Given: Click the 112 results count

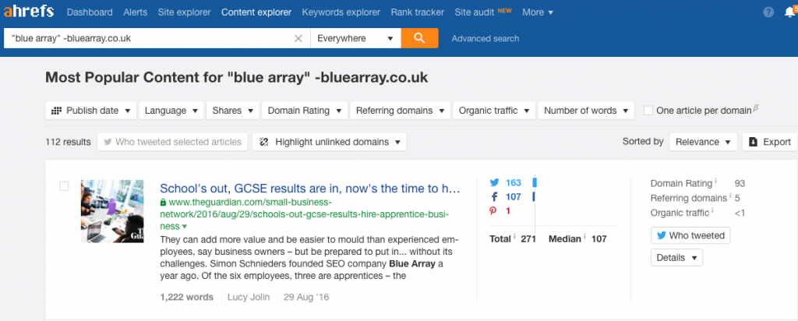Looking at the screenshot, I should click(69, 142).
